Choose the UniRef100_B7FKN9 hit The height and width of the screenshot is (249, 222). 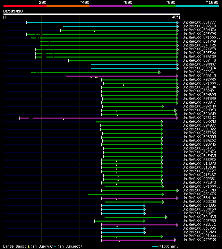click(199, 190)
